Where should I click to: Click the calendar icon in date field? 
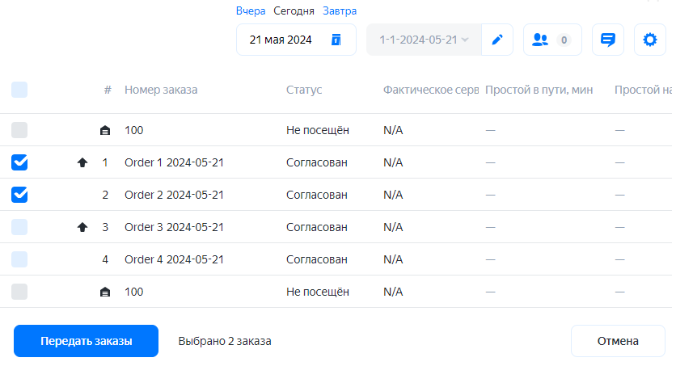tap(336, 40)
